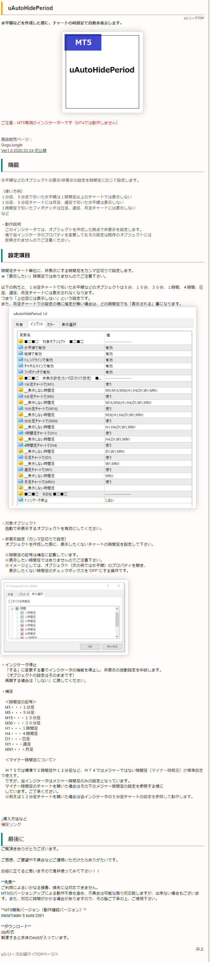Click the 使う value for 月足チャートで(MN1)
Screen dimensions: 210x962
pyautogui.click(x=108, y=482)
